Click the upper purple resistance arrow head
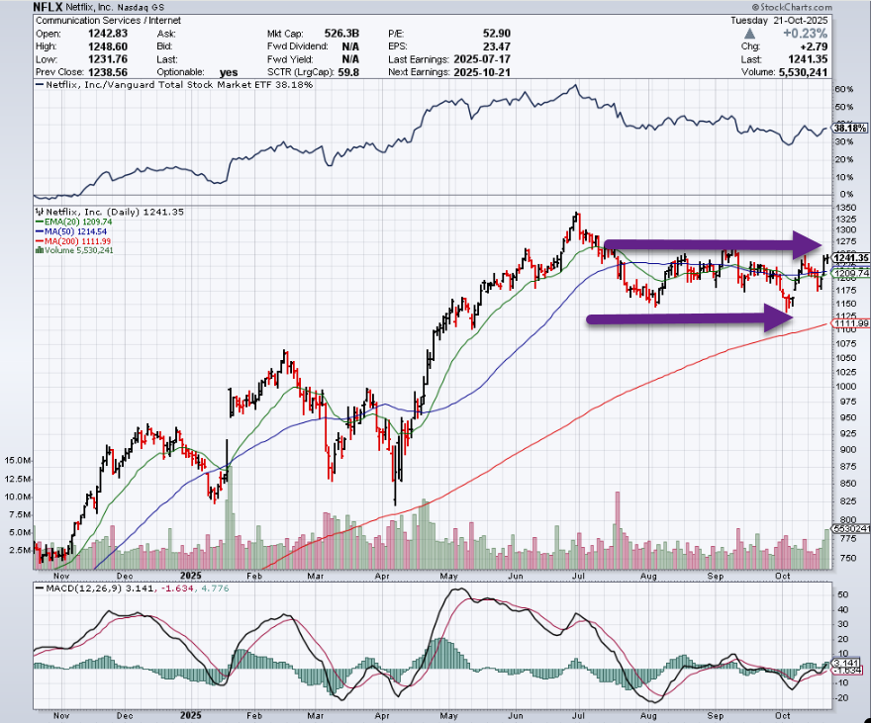This screenshot has height=723, width=871. point(811,242)
